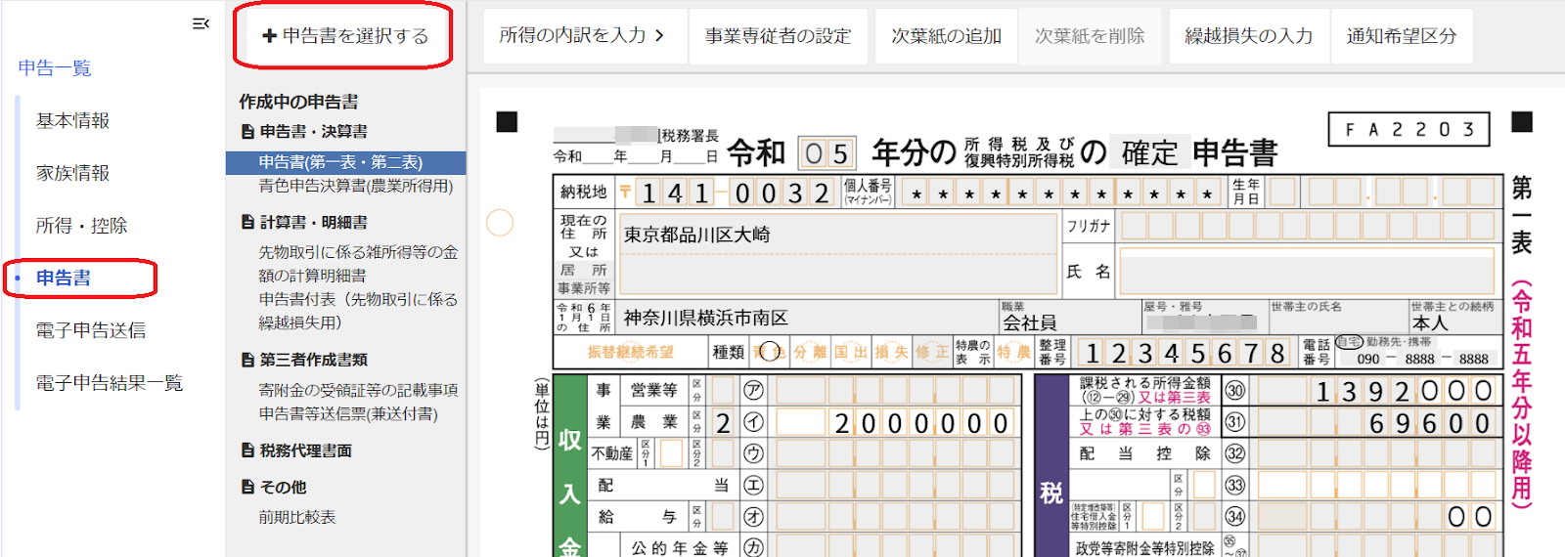Click 整理番号 field 12345678

(1184, 352)
